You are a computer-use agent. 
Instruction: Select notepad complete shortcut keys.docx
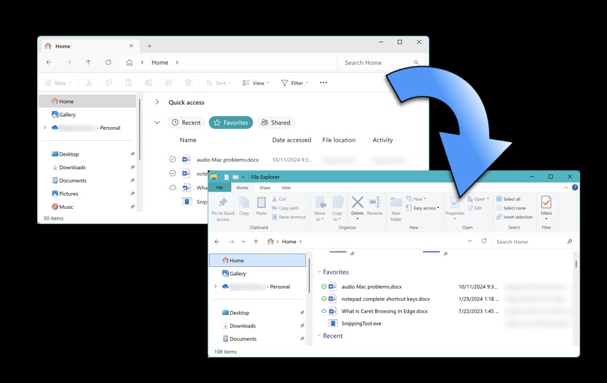[385, 299]
